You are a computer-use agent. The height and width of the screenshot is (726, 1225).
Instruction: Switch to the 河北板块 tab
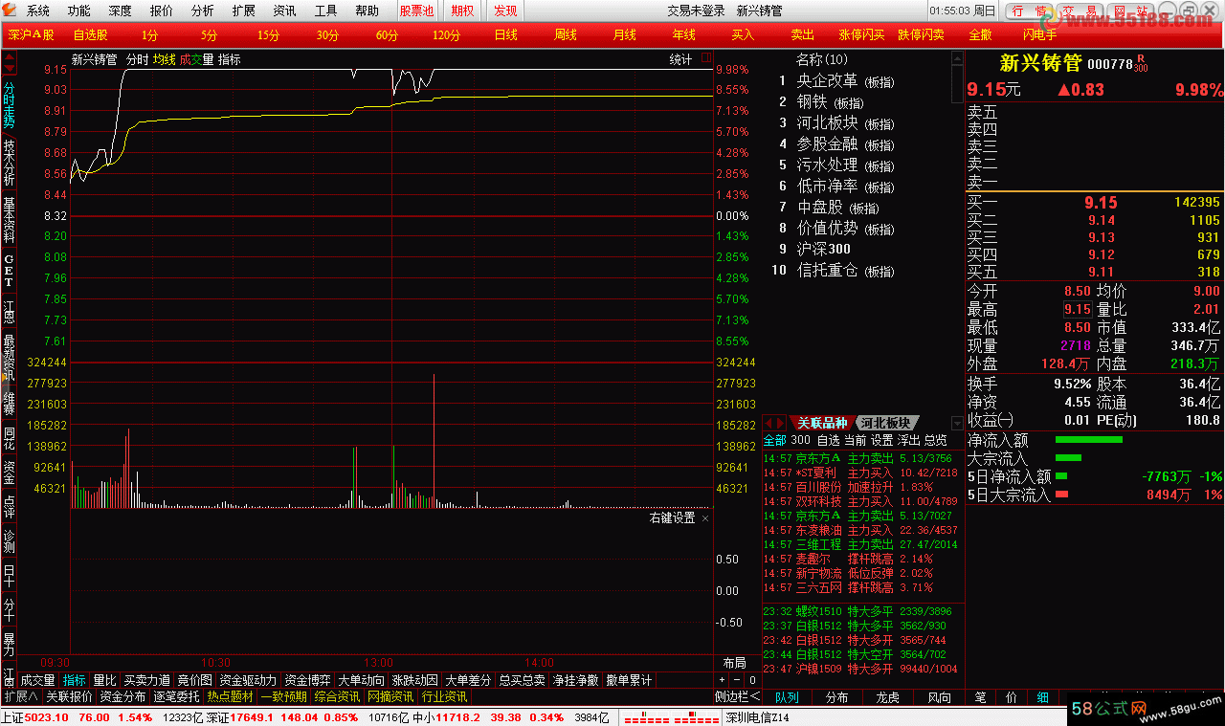click(884, 423)
